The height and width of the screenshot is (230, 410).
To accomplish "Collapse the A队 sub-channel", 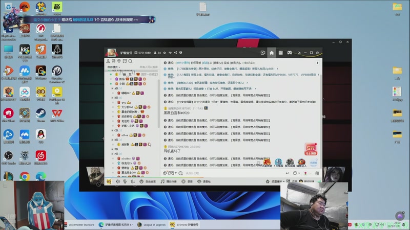I will (113, 88).
